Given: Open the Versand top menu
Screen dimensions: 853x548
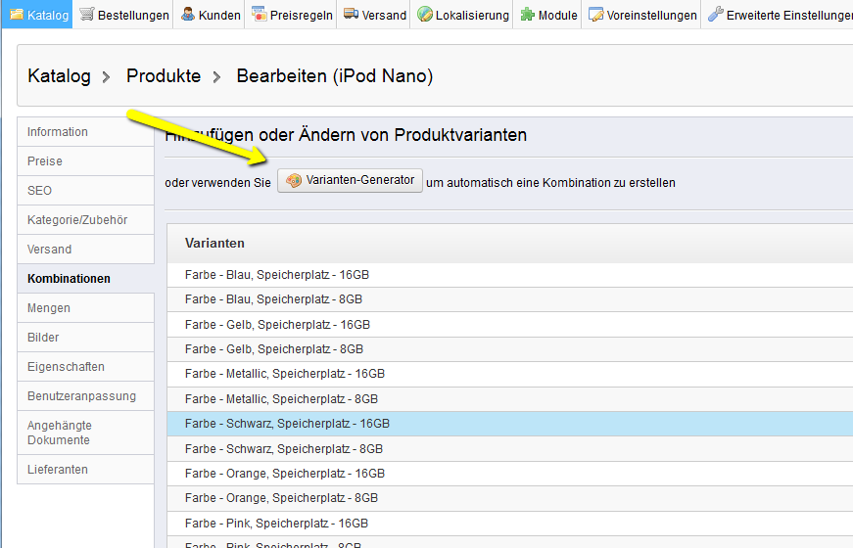Looking at the screenshot, I should point(375,14).
